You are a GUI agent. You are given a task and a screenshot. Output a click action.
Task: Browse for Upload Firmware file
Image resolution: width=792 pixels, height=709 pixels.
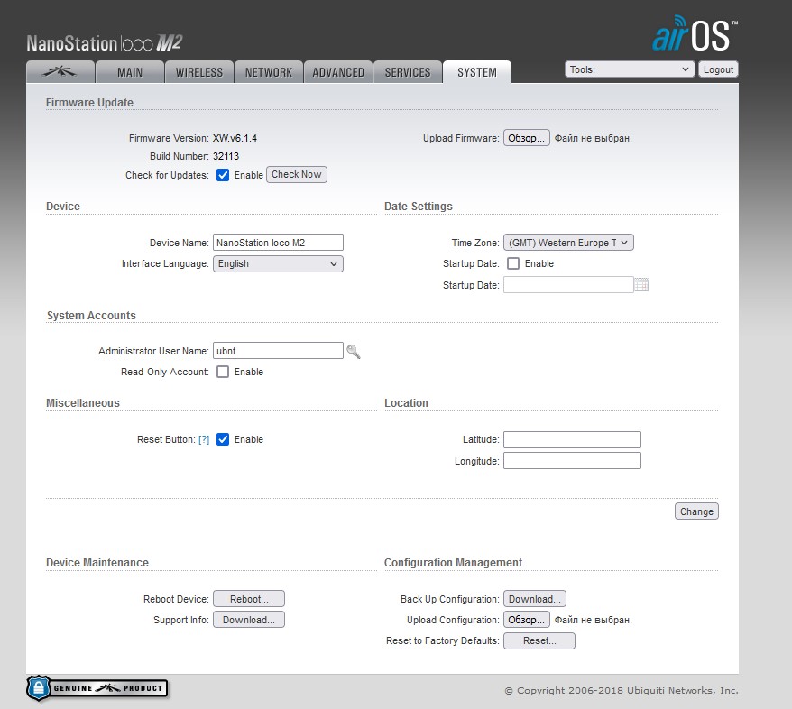point(526,138)
